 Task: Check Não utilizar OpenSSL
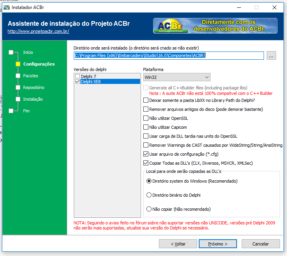(146, 118)
